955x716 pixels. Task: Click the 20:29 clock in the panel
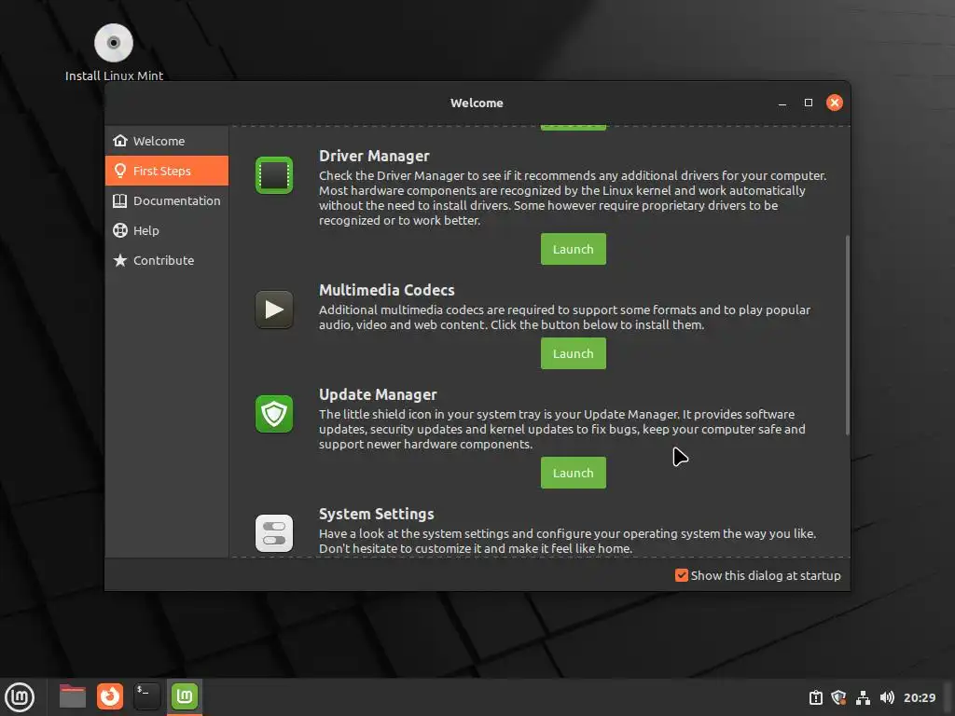coord(919,697)
